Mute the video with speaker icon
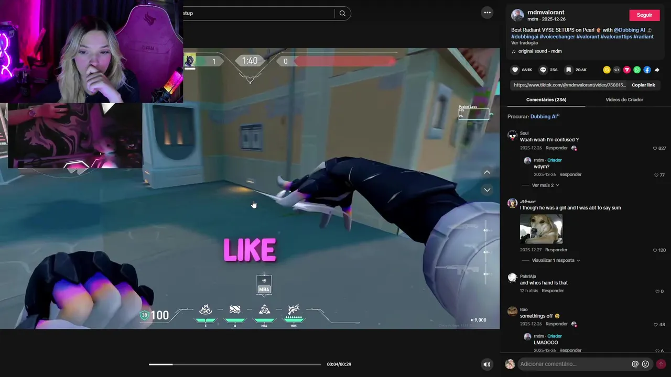Screen dimensions: 671x377 [x=487, y=364]
